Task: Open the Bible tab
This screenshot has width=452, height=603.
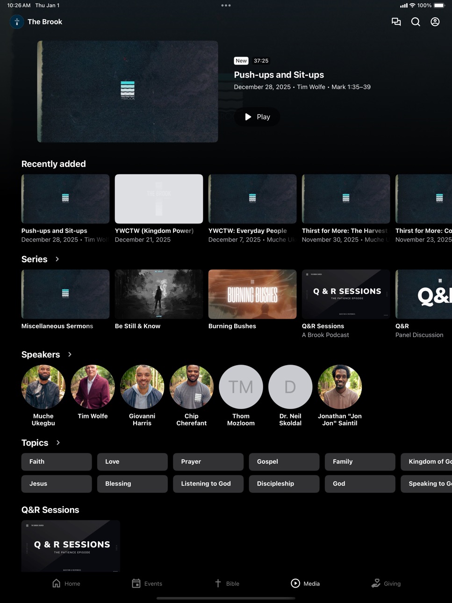Action: [227, 583]
